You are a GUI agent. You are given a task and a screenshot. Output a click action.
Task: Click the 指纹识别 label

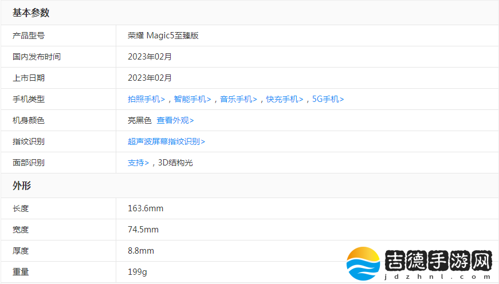click(29, 141)
